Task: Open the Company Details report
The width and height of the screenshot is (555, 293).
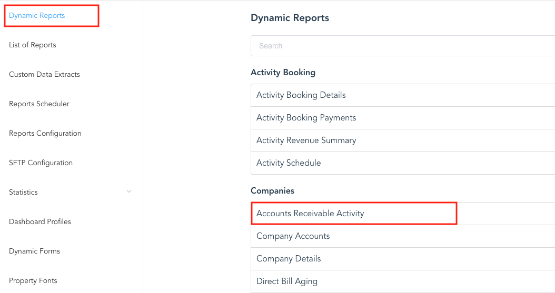Action: click(x=289, y=259)
